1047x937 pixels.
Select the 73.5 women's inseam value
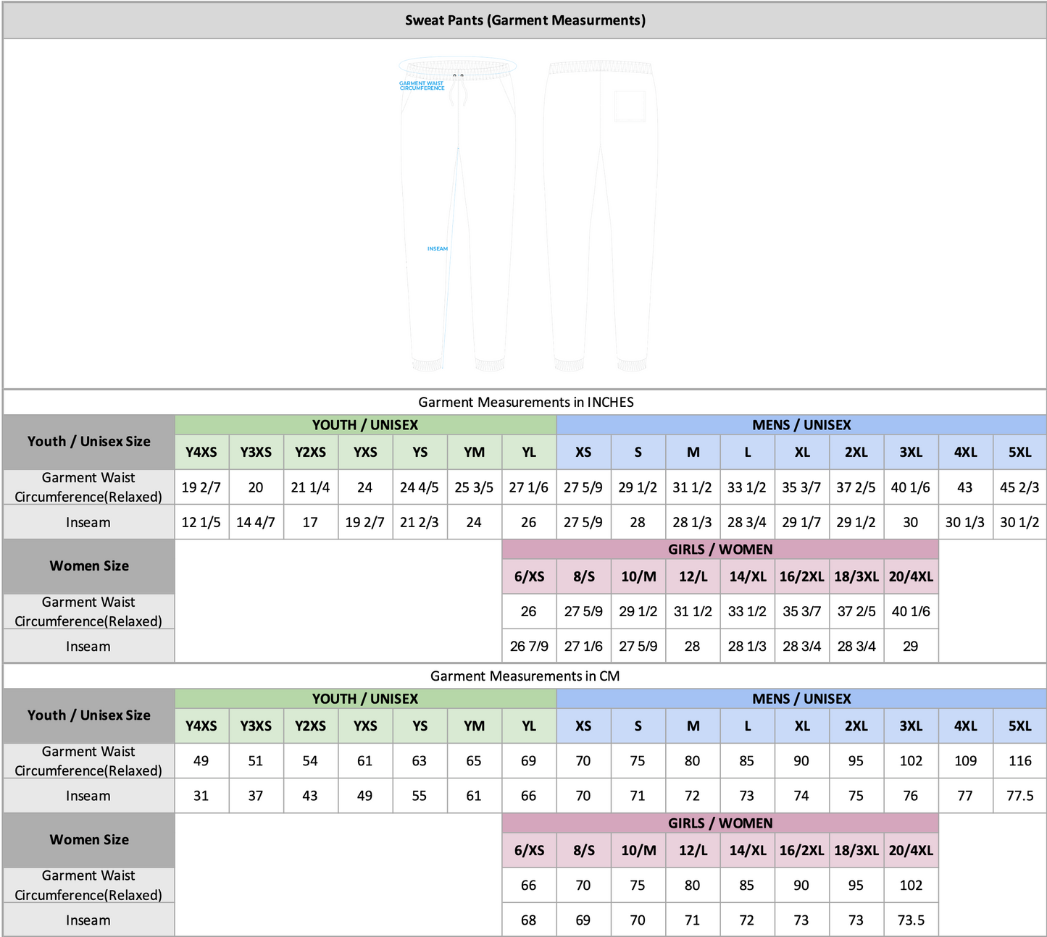tap(911, 920)
